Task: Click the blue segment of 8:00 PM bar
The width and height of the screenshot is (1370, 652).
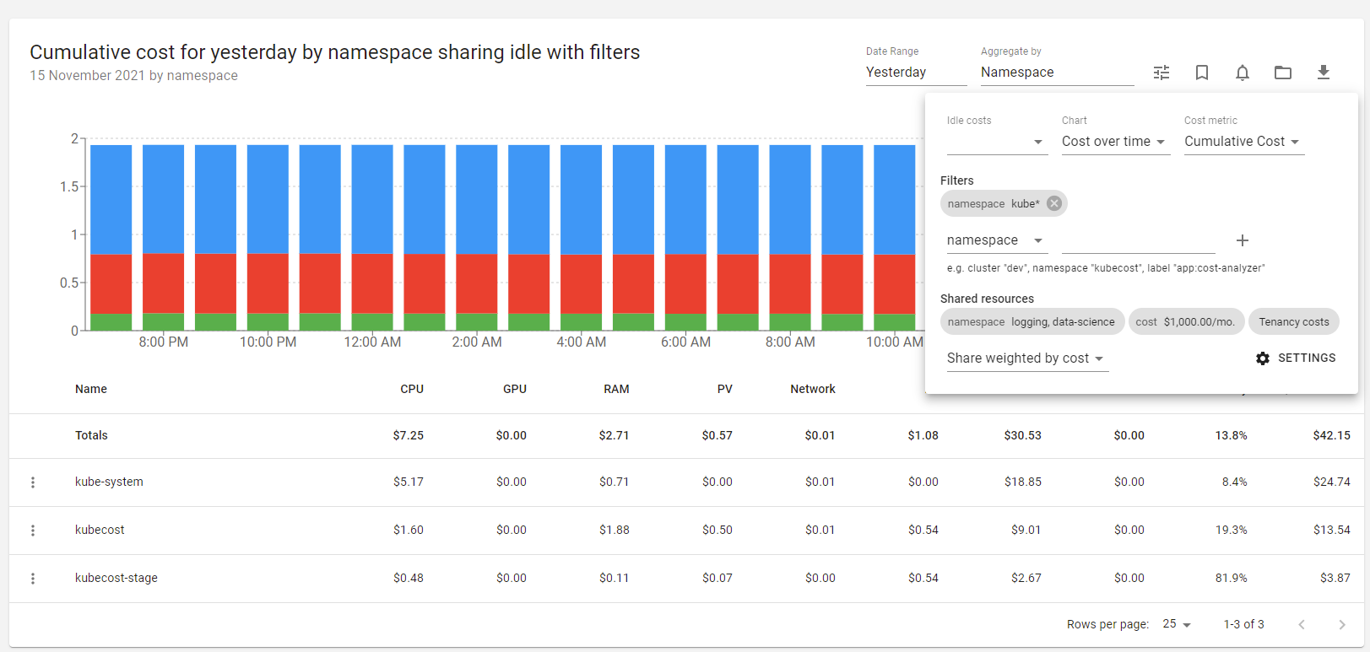Action: click(163, 198)
